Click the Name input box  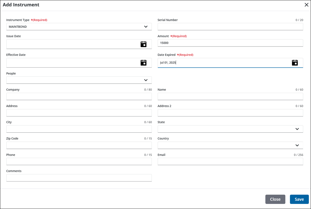[x=230, y=96]
